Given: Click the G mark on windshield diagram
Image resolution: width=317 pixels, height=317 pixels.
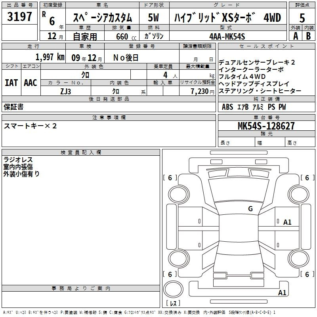Looking at the screenshot, I should [x=250, y=209].
